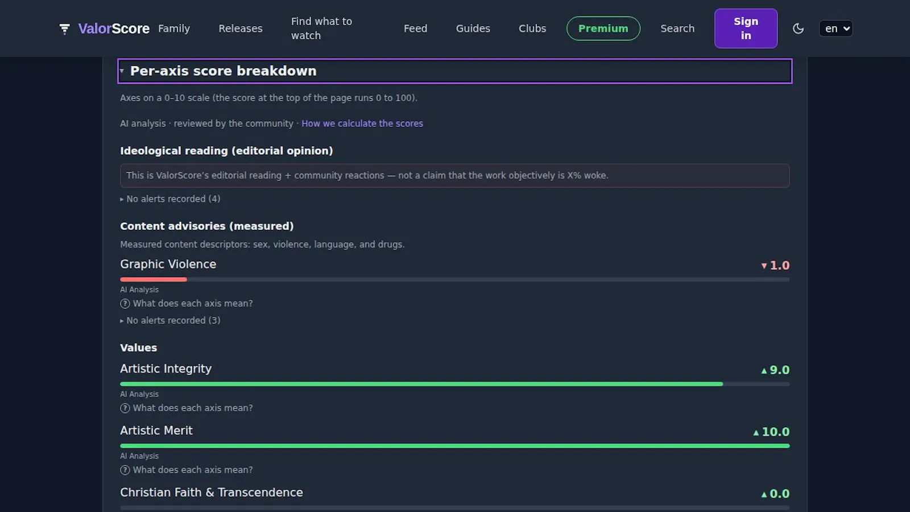
Task: Navigate to Guides
Action: point(473,28)
